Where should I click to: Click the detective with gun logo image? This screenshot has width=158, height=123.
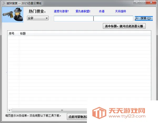click(x=13, y=14)
